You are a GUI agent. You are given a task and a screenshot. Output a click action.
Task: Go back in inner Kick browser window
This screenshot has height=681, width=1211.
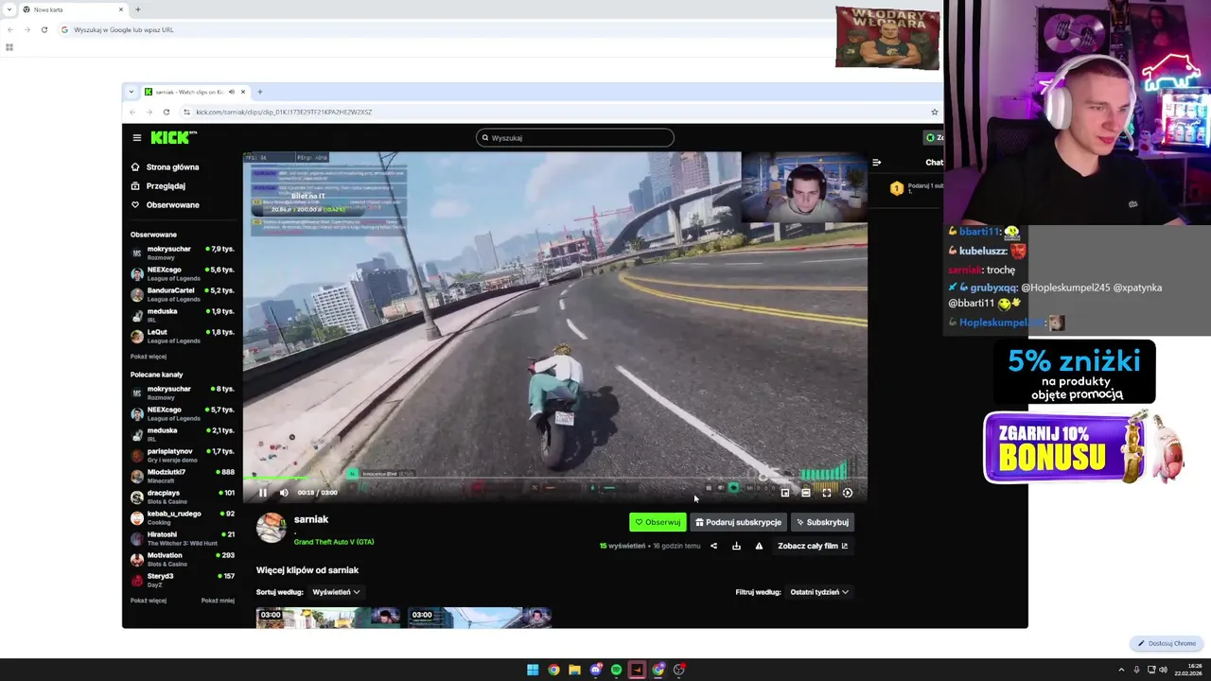click(132, 112)
